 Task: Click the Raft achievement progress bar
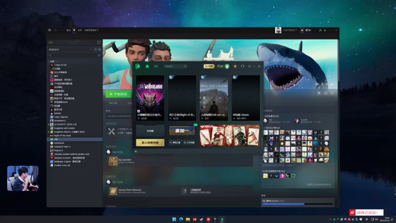tap(298, 204)
